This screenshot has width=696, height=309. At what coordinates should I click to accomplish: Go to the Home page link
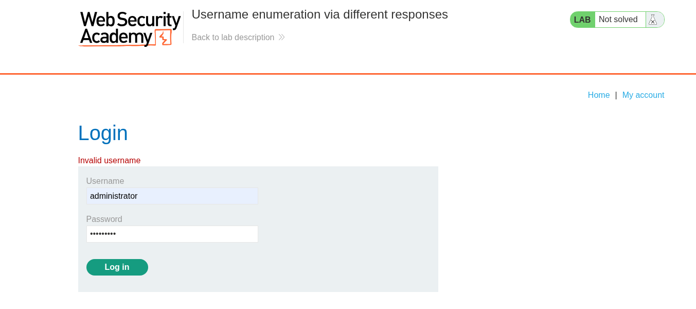click(598, 95)
